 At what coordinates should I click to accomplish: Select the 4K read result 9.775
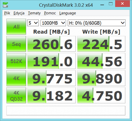point(51,78)
